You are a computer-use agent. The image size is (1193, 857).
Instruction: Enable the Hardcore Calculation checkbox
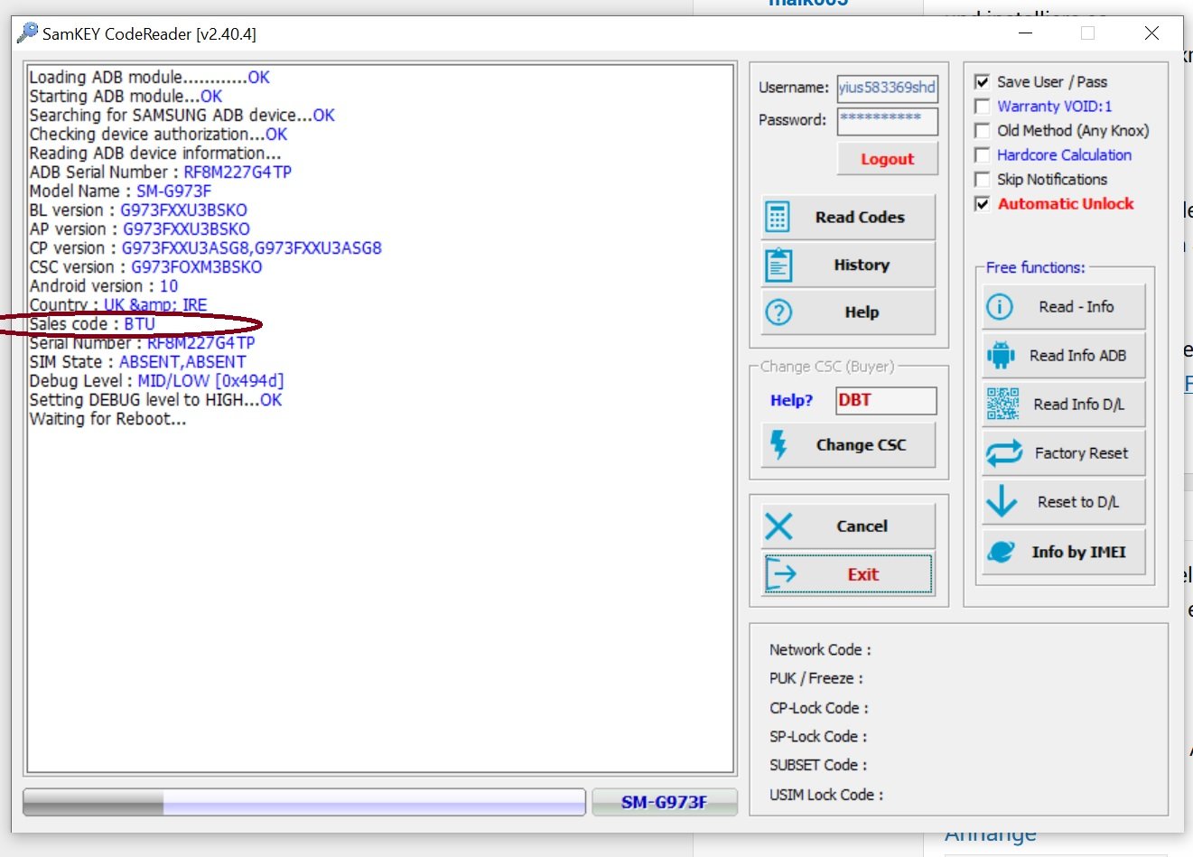pyautogui.click(x=983, y=155)
